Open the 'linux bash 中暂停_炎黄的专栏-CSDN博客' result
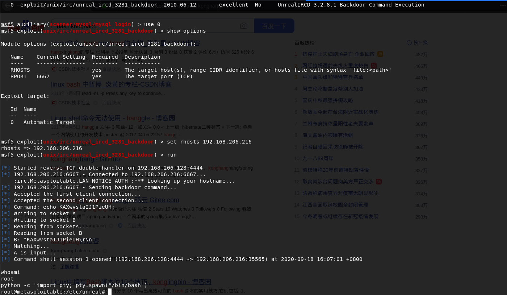The height and width of the screenshot is (295, 507). click(111, 84)
